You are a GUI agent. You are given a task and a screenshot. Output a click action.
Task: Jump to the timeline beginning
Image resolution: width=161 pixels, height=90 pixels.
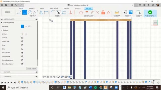(2, 82)
